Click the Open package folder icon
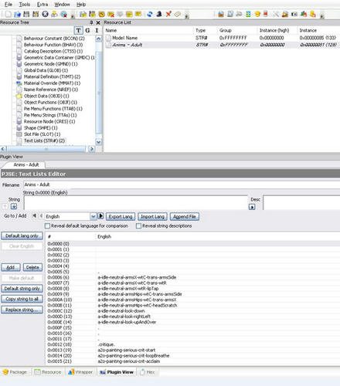340x386 pixels. point(17,14)
